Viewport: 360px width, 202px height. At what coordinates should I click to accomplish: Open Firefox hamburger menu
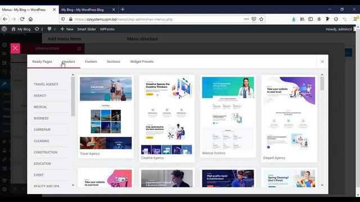[x=355, y=19]
